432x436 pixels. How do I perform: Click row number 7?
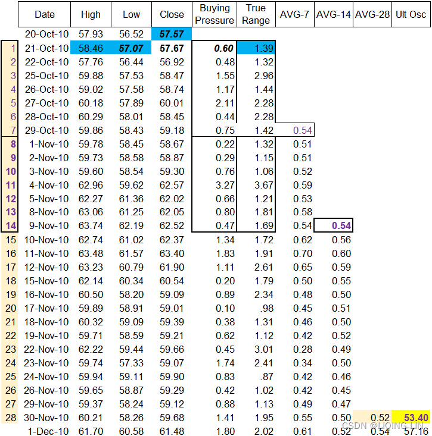(13, 130)
